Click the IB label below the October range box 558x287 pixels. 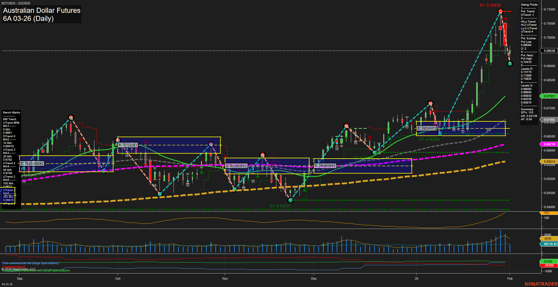pyautogui.click(x=127, y=156)
